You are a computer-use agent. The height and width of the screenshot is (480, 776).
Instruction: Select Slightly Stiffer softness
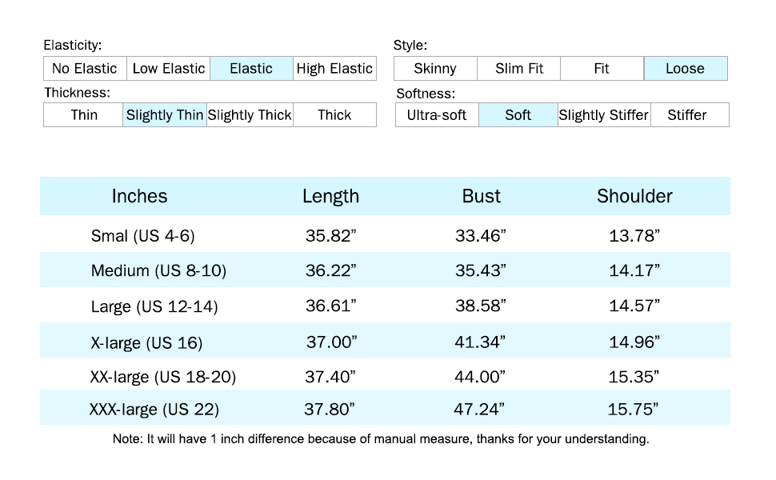[x=604, y=115]
